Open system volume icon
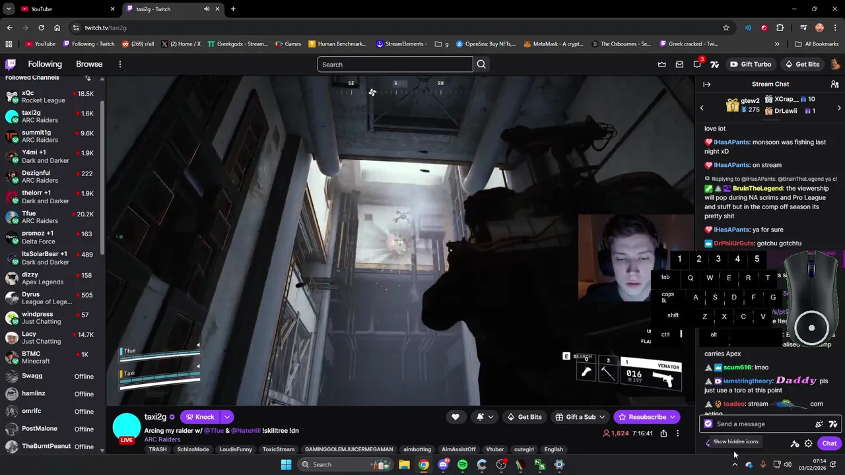 click(x=787, y=464)
